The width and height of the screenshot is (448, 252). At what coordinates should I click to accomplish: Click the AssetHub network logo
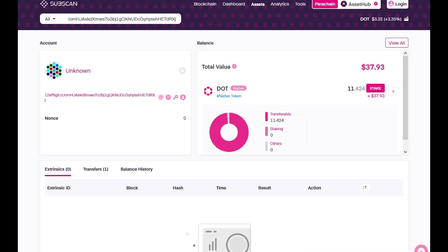tap(344, 4)
